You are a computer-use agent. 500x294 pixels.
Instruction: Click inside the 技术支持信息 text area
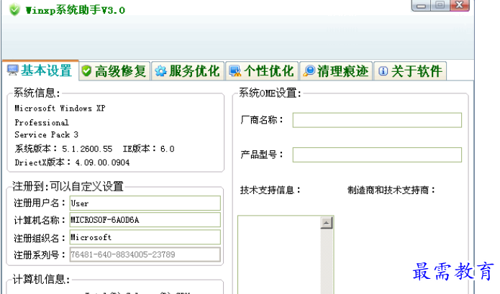point(279,254)
